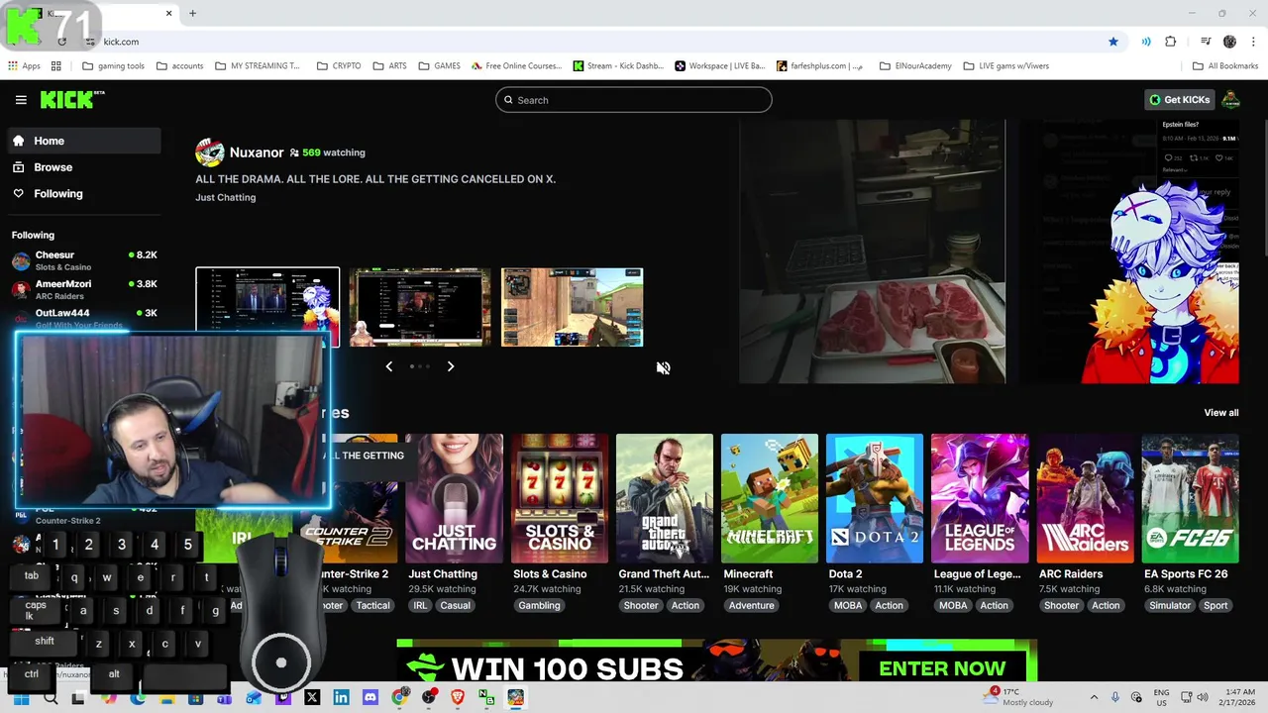Open Free Online Courses bookmark

pos(516,66)
